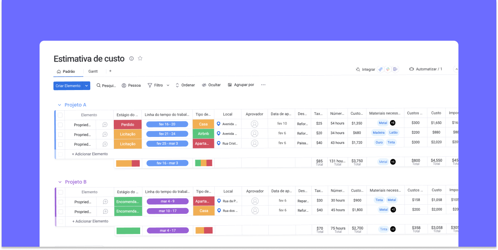Collapse the Projeto B group with its chevron
This screenshot has height=250, width=498.
60,182
